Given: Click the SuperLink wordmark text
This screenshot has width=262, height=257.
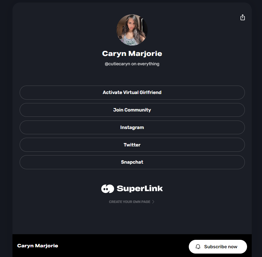Looking at the screenshot, I should [140, 189].
